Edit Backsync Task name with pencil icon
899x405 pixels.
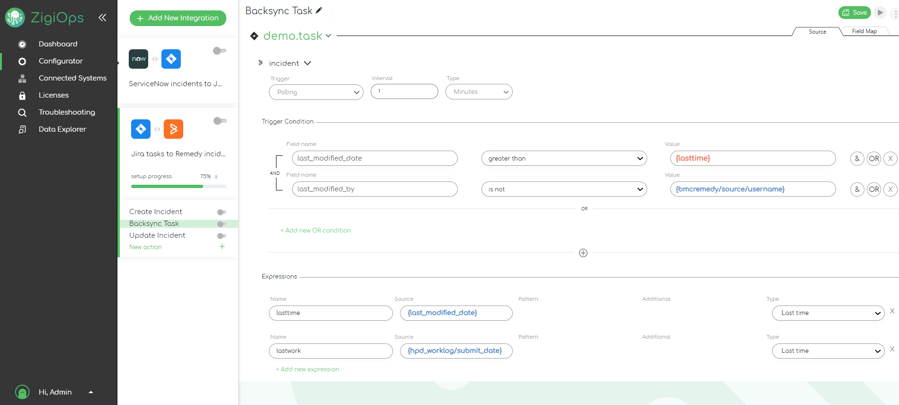[x=319, y=10]
